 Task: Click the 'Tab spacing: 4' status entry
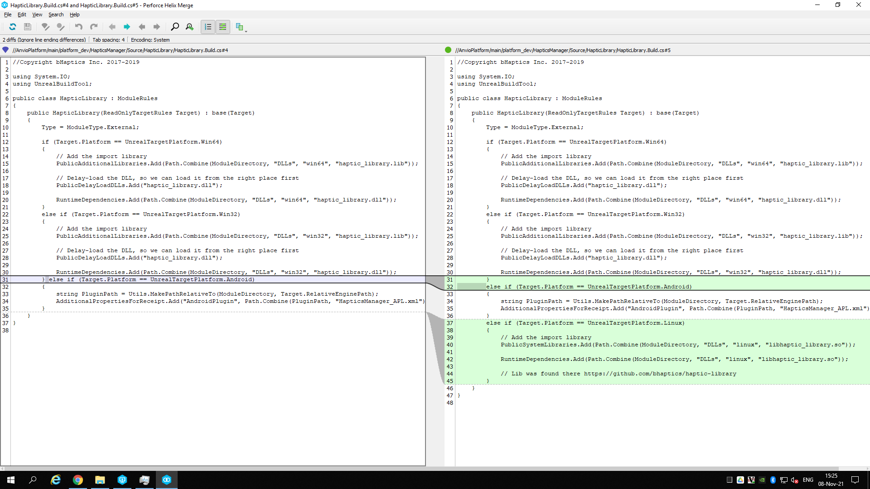109,40
